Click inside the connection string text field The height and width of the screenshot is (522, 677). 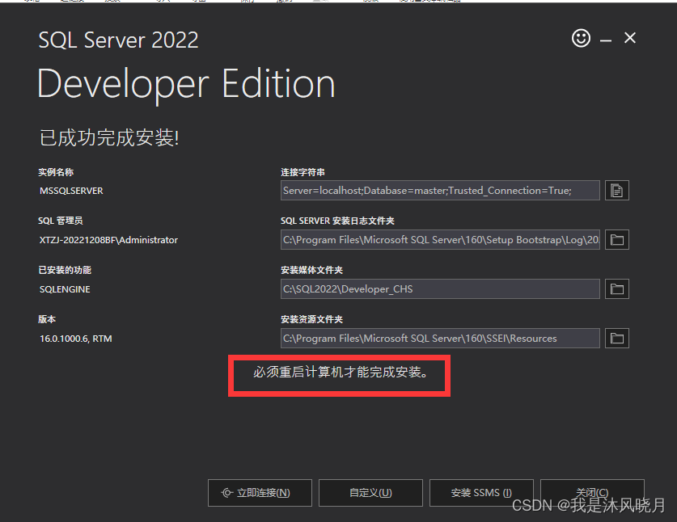coord(440,191)
